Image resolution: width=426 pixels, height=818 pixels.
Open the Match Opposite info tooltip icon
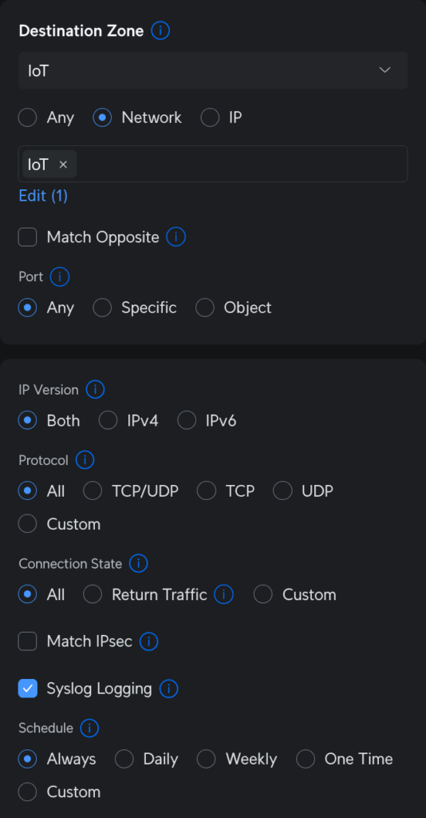click(176, 237)
